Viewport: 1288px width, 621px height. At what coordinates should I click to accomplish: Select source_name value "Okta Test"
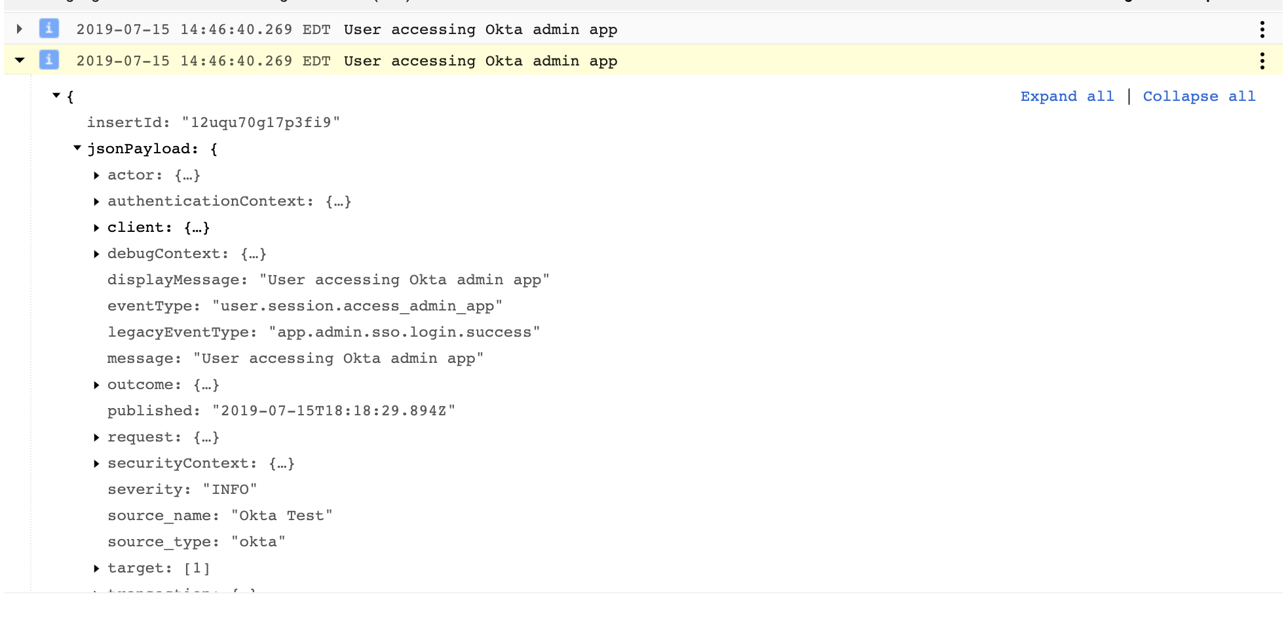click(x=282, y=516)
